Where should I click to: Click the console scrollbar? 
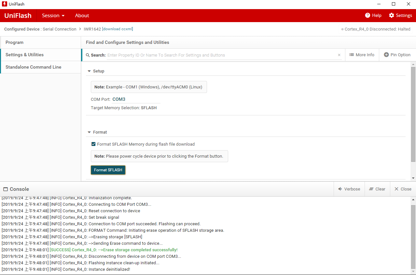[413, 237]
